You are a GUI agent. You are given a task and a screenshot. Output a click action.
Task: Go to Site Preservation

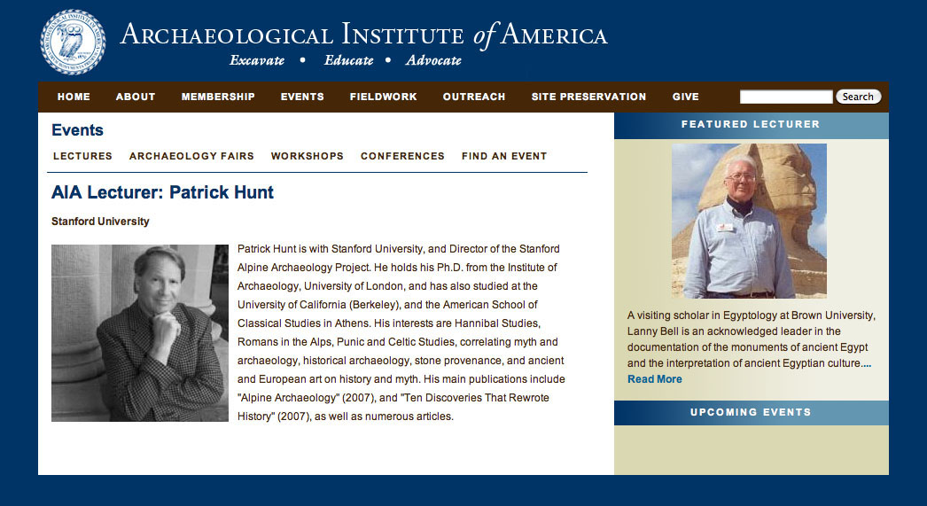pyautogui.click(x=588, y=97)
